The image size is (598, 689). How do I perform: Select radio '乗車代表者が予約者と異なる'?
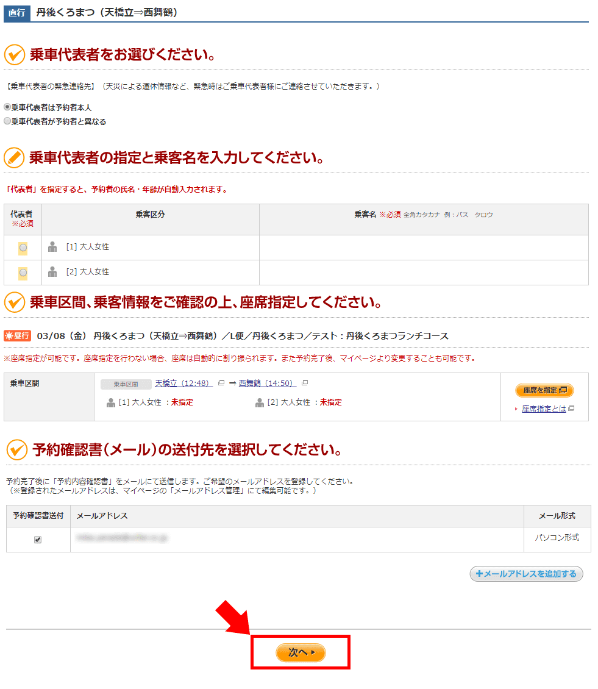[x=8, y=121]
